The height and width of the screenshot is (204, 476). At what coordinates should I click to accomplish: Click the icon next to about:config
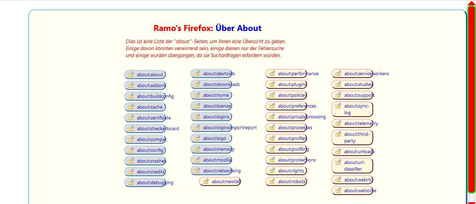(131, 150)
